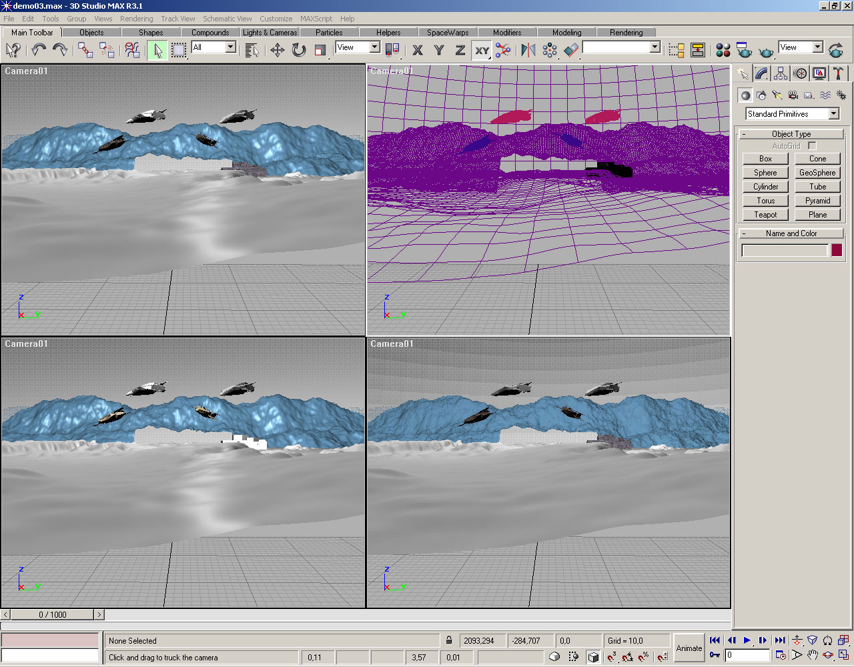Open the Material Editor spheres icon
The image size is (854, 667).
(723, 50)
